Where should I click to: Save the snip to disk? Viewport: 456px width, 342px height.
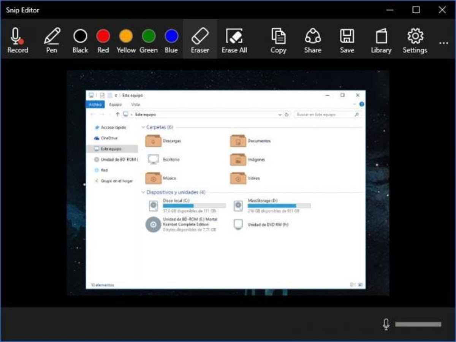tap(347, 40)
